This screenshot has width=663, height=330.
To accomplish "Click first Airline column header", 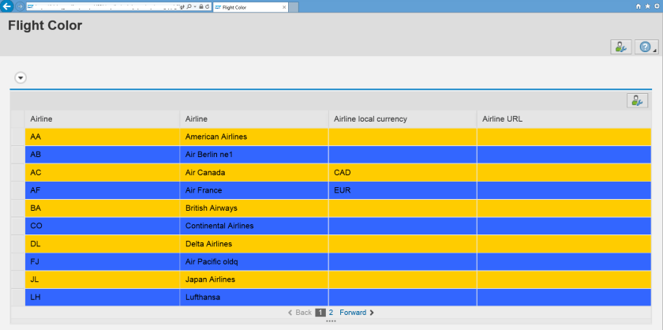I will (103, 119).
